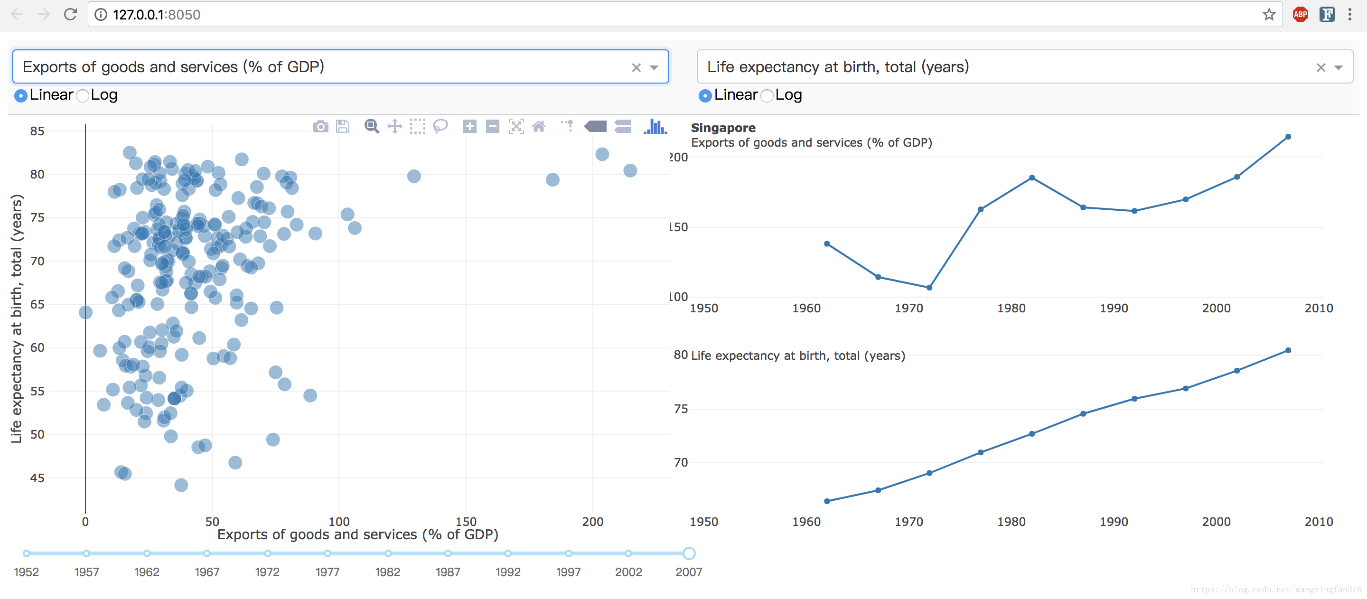The image size is (1367, 599).
Task: Select the Zoom tool in plot toolbar
Action: [x=372, y=126]
